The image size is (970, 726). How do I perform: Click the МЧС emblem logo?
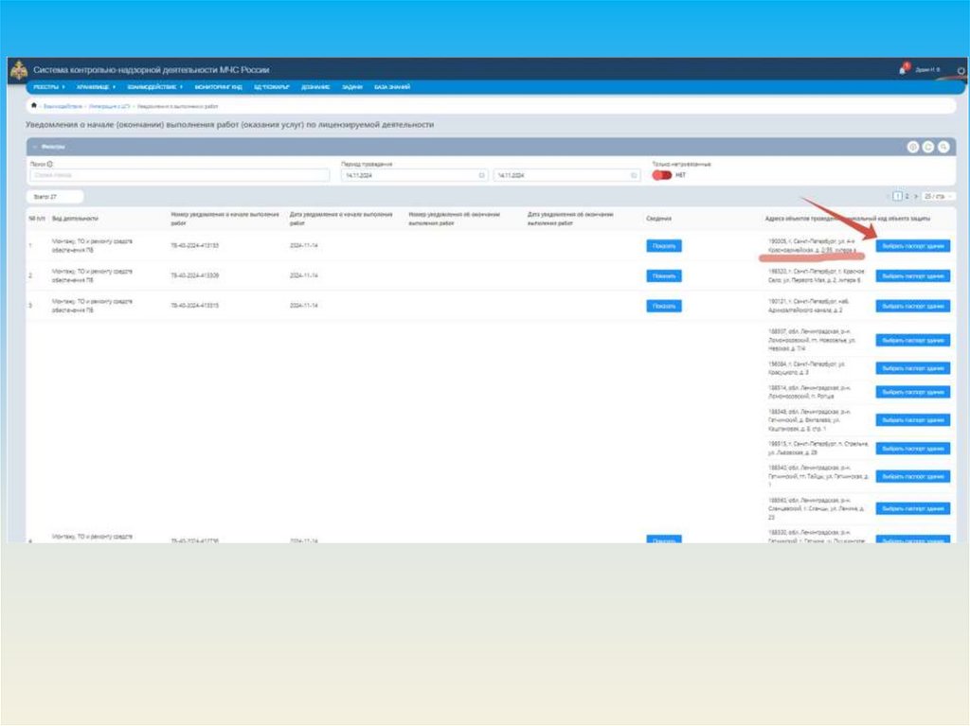19,70
